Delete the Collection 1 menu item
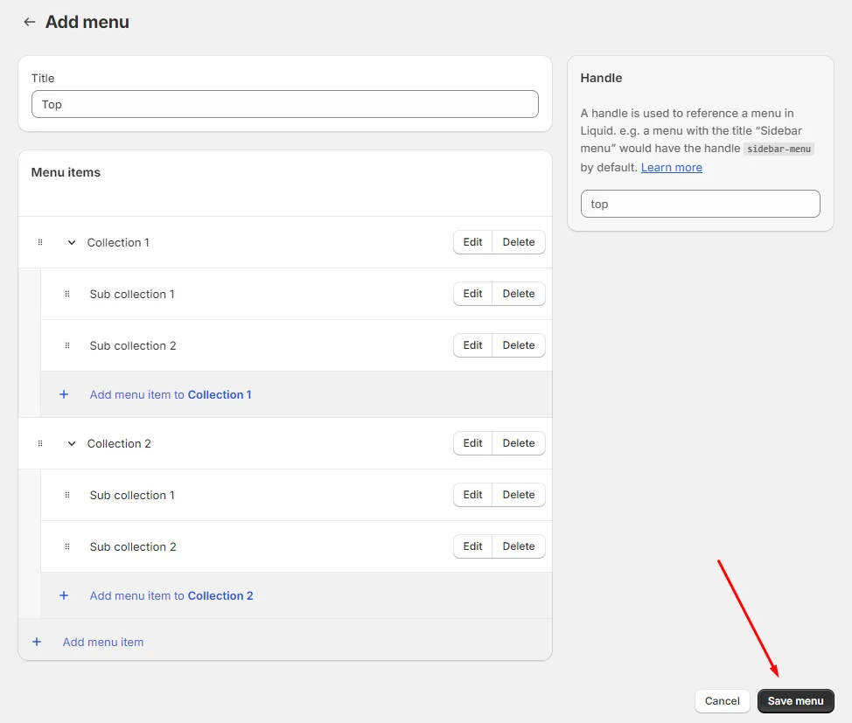The height and width of the screenshot is (723, 852). tap(519, 242)
